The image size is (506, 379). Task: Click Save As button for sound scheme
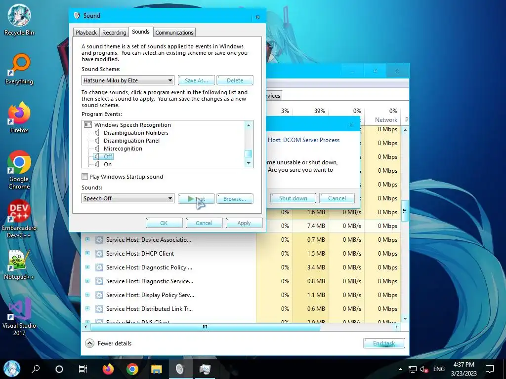pos(196,80)
